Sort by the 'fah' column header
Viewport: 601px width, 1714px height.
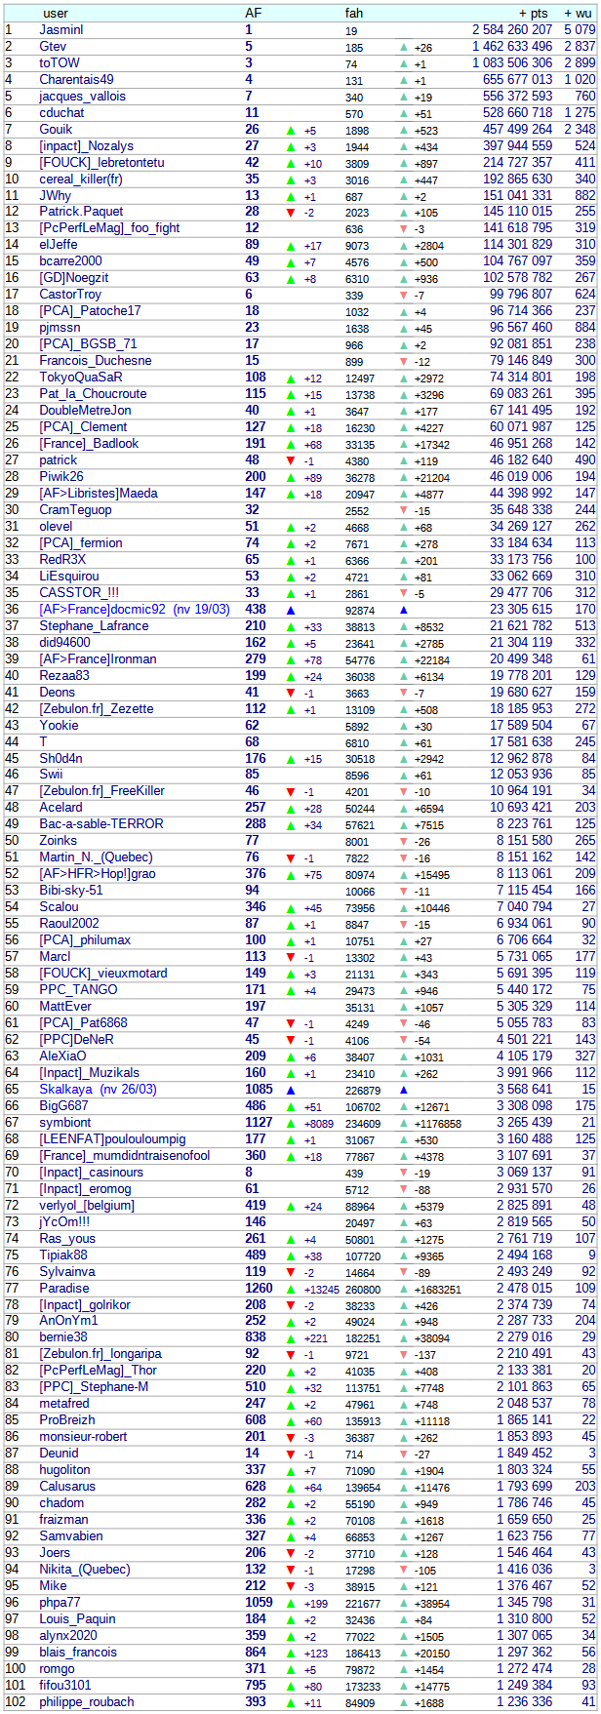click(x=354, y=14)
